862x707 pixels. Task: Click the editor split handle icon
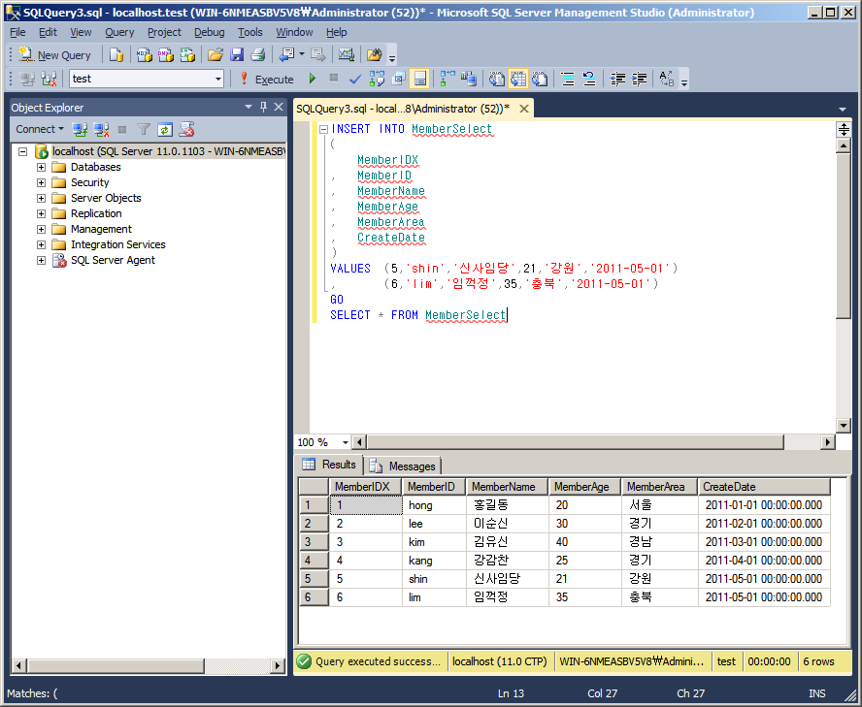844,130
